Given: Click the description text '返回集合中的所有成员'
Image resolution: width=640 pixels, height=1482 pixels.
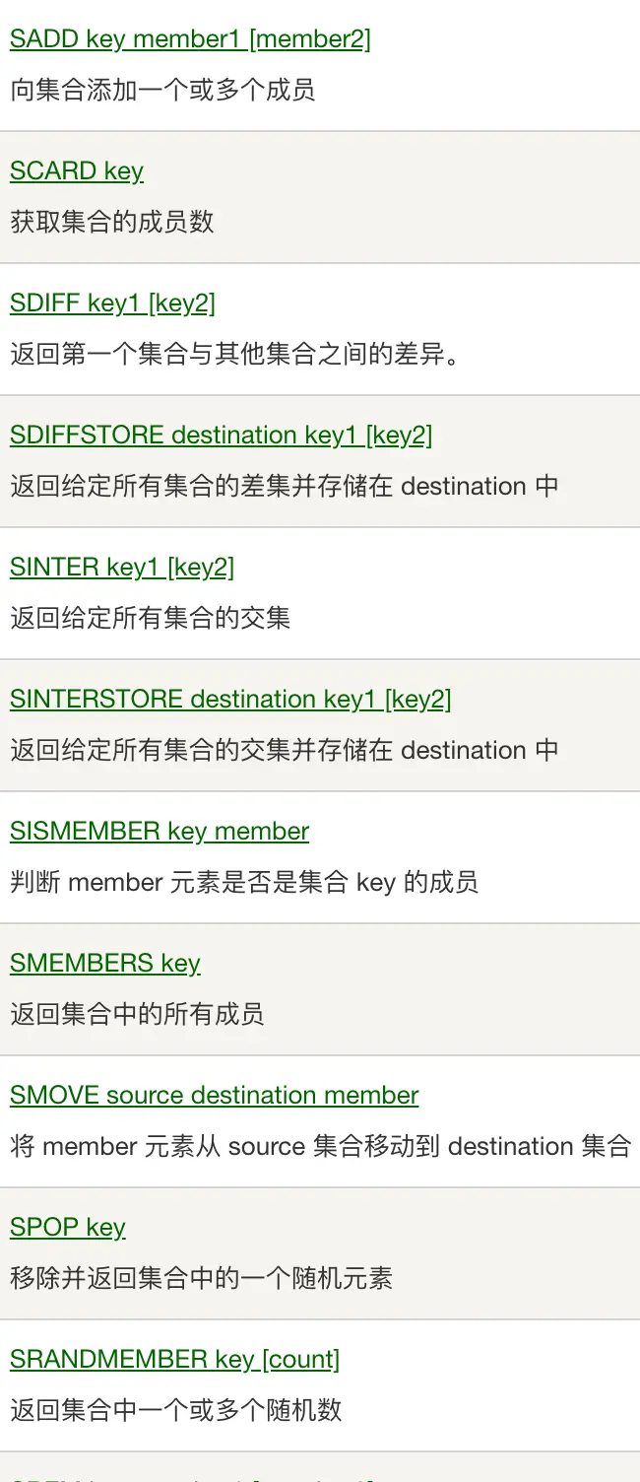Looking at the screenshot, I should (137, 1014).
